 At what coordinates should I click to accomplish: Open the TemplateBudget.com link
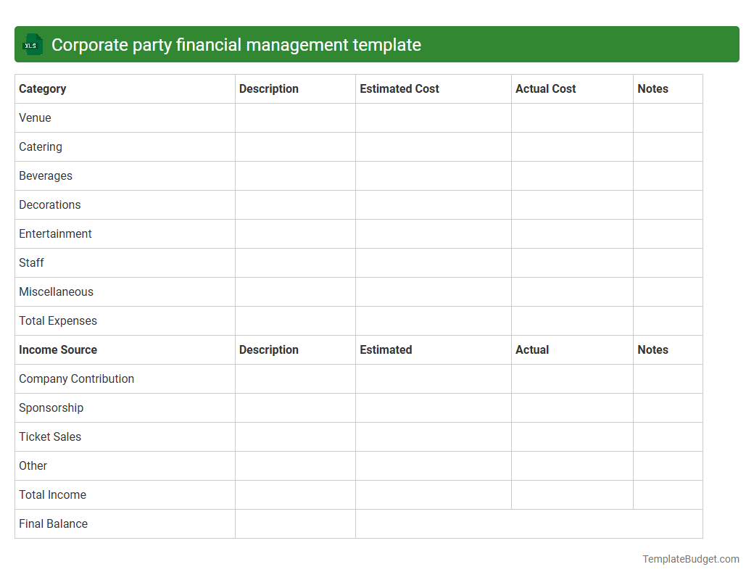690,559
